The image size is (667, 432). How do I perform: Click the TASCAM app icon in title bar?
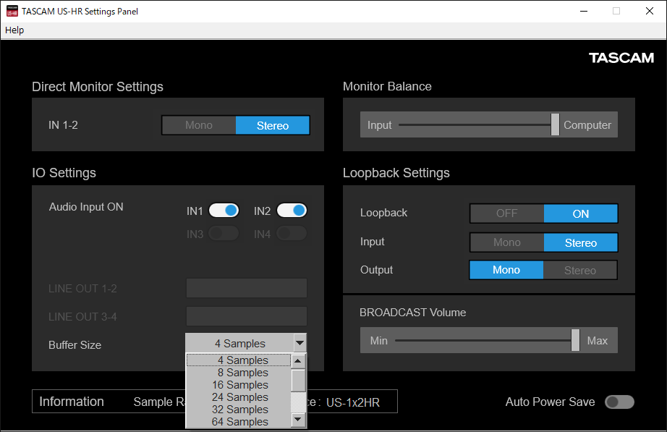[x=12, y=12]
